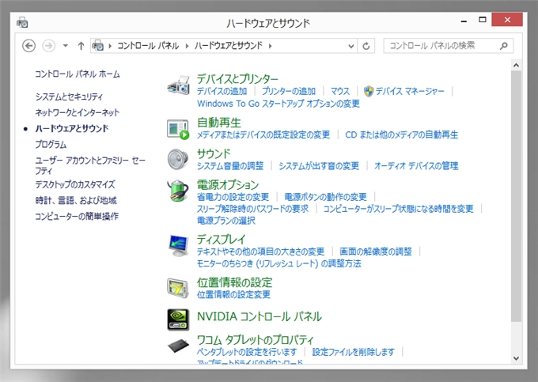Screen dimensions: 538x382
Task: Click 画面の解像度の調整 link
Action: click(376, 252)
